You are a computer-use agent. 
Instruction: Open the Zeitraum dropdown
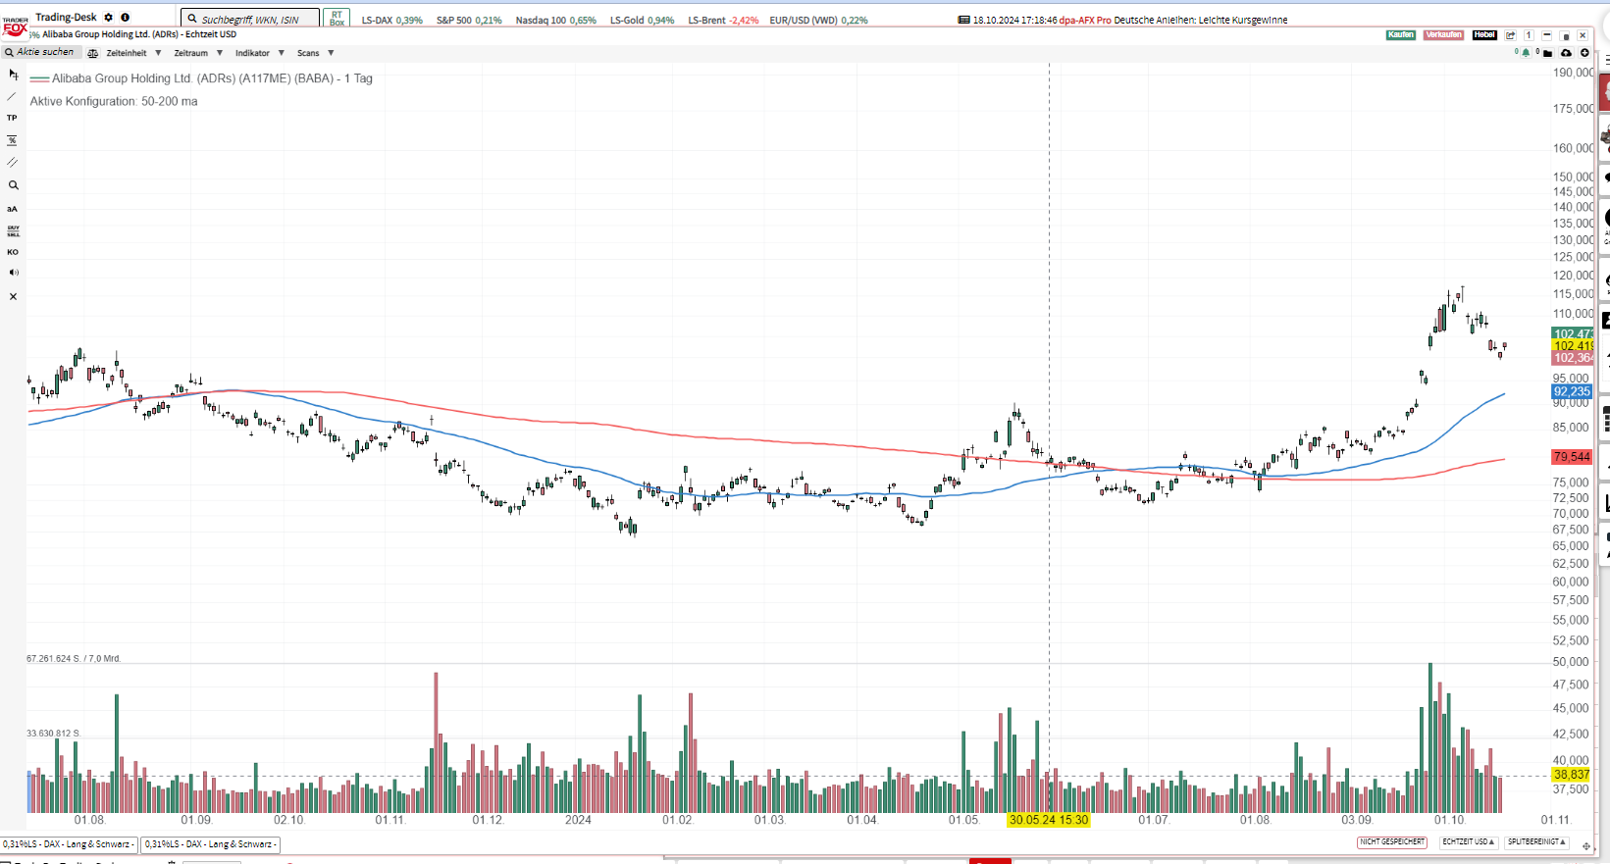(198, 53)
